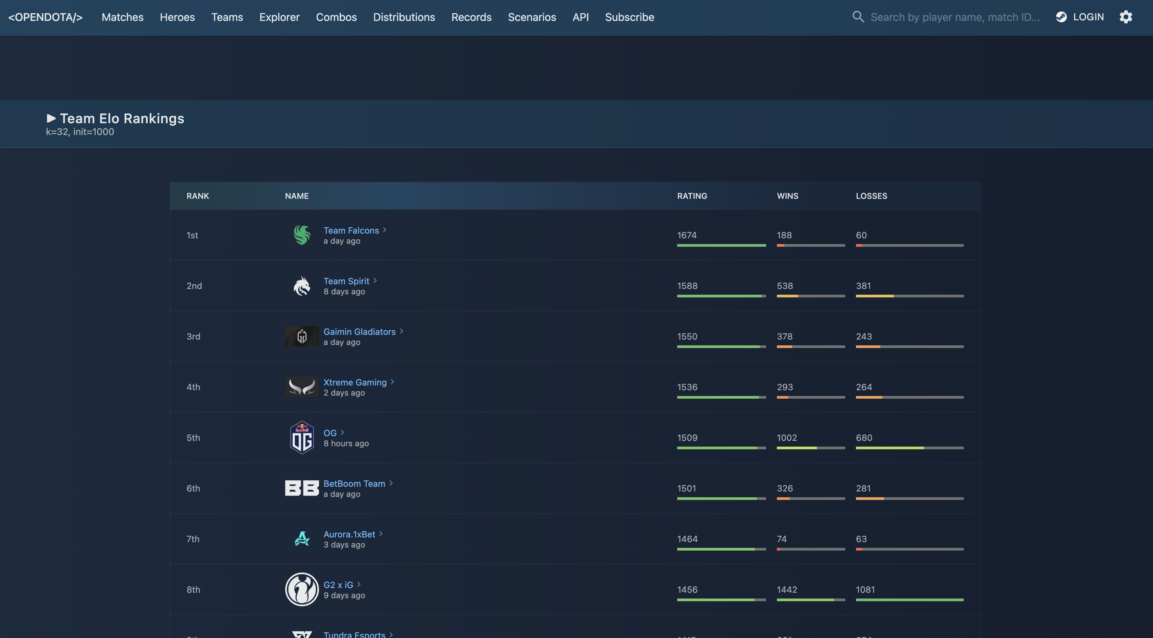
Task: Click Aurora.1xBet's wins value 74
Action: point(782,539)
